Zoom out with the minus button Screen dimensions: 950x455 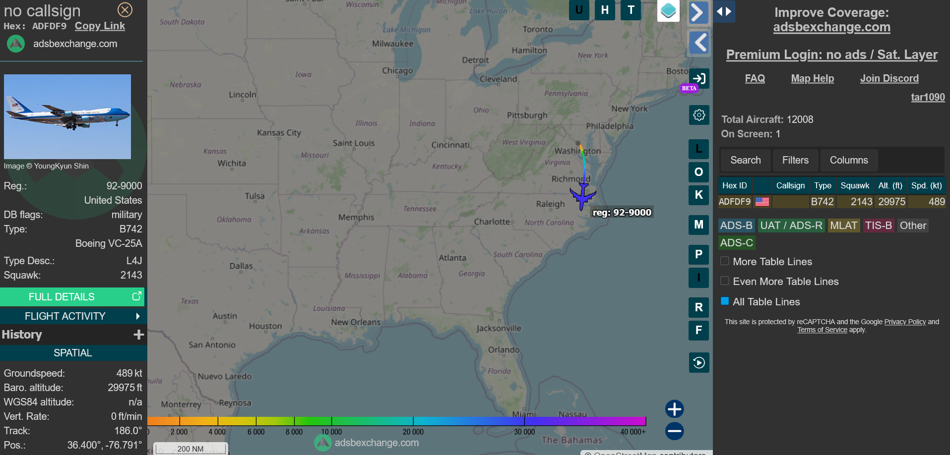coord(674,431)
